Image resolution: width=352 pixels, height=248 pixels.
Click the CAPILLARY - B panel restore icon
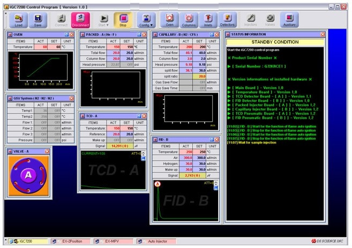point(212,35)
